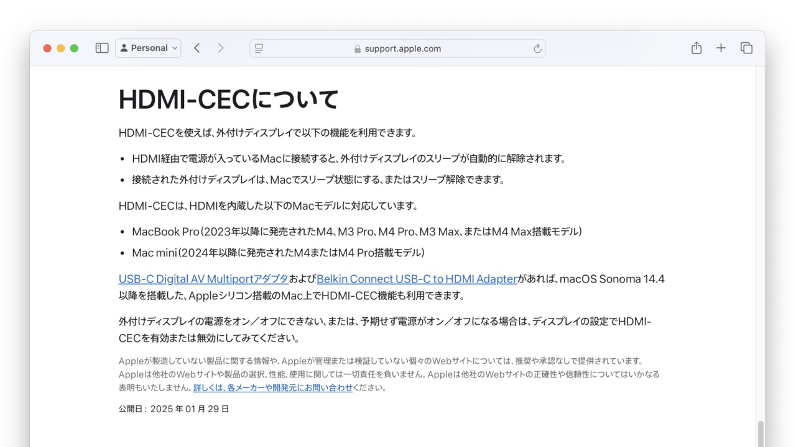Open 詳しくは、各メーカーや開発元にお問い合わせ link
This screenshot has height=447, width=796.
point(273,387)
